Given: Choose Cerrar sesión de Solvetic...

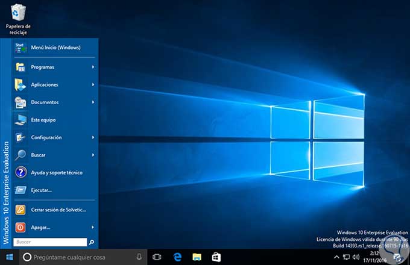Looking at the screenshot, I should tap(55, 210).
